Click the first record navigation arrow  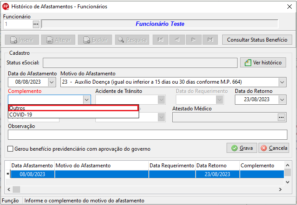[x=161, y=39]
